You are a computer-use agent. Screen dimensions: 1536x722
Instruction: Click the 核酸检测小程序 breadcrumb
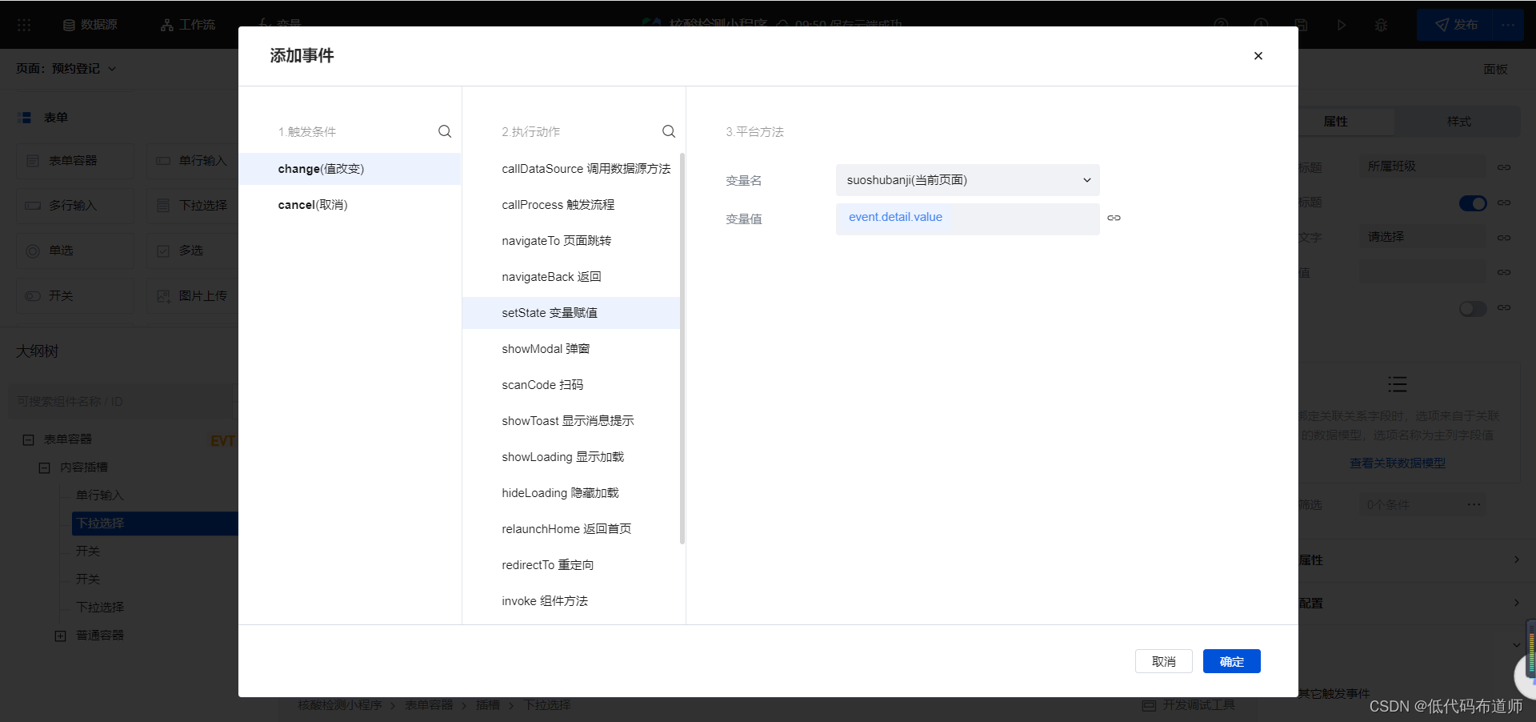[x=340, y=705]
